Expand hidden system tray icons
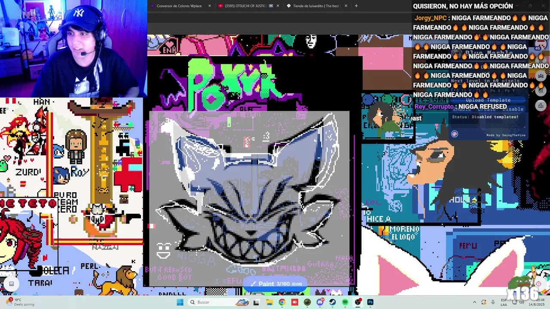The image size is (550, 309). [x=474, y=302]
